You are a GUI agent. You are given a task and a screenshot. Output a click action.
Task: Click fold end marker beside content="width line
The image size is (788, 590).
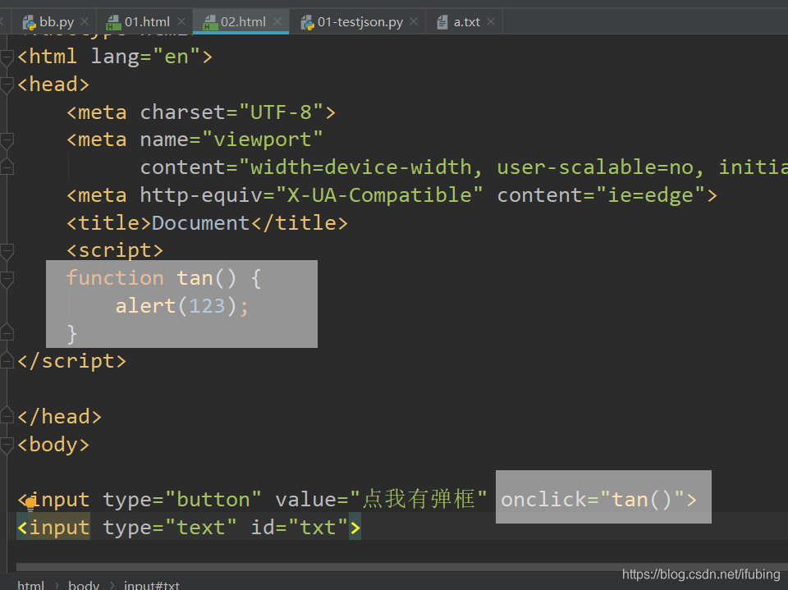coord(7,167)
